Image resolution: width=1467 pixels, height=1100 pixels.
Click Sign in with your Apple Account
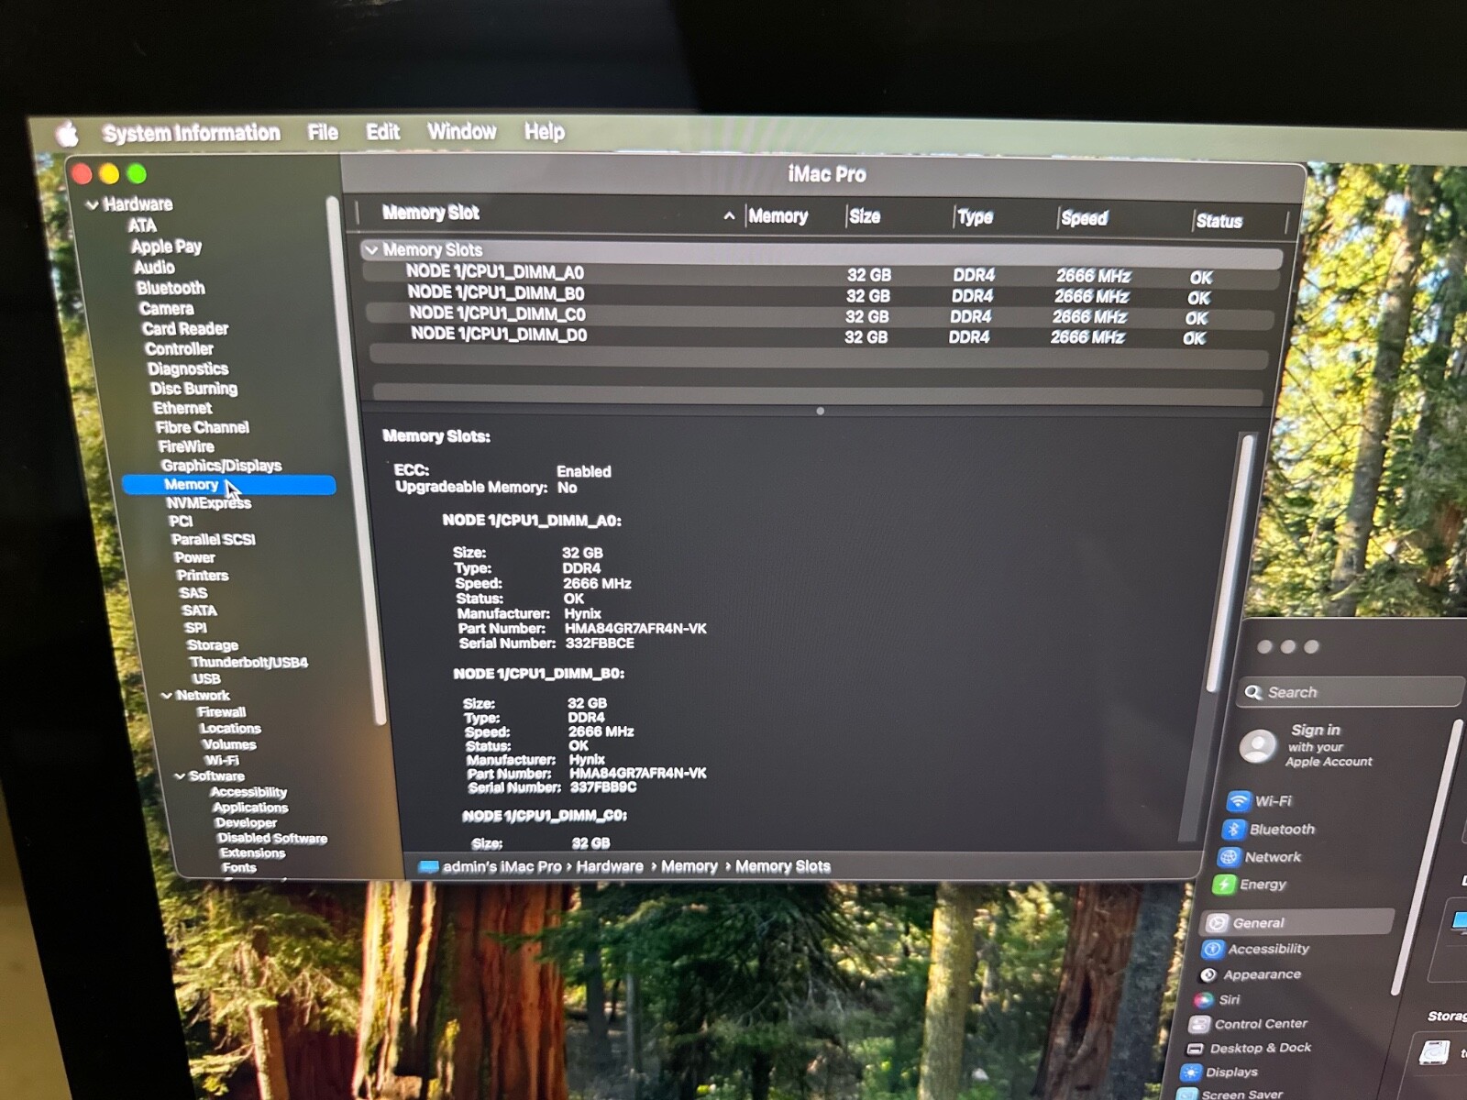(x=1328, y=745)
